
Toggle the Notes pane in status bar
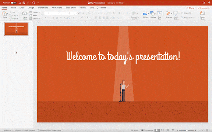point(135,130)
